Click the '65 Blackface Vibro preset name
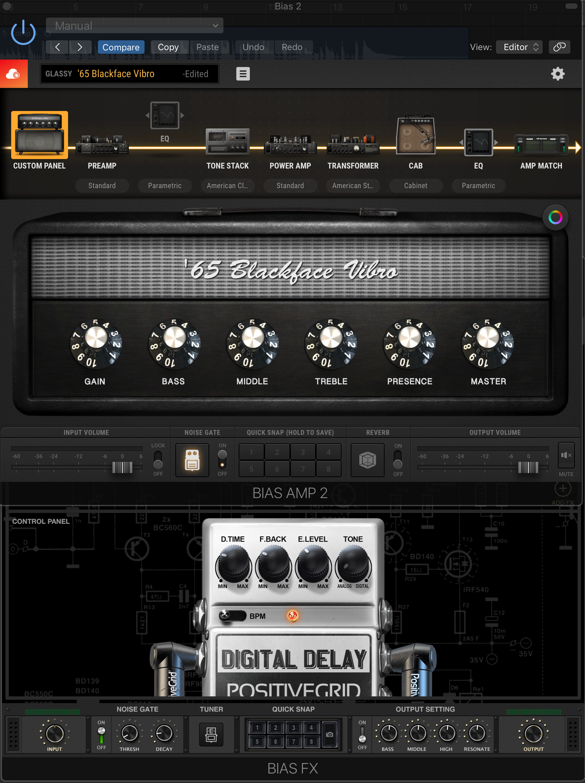This screenshot has height=783, width=585. click(x=116, y=74)
